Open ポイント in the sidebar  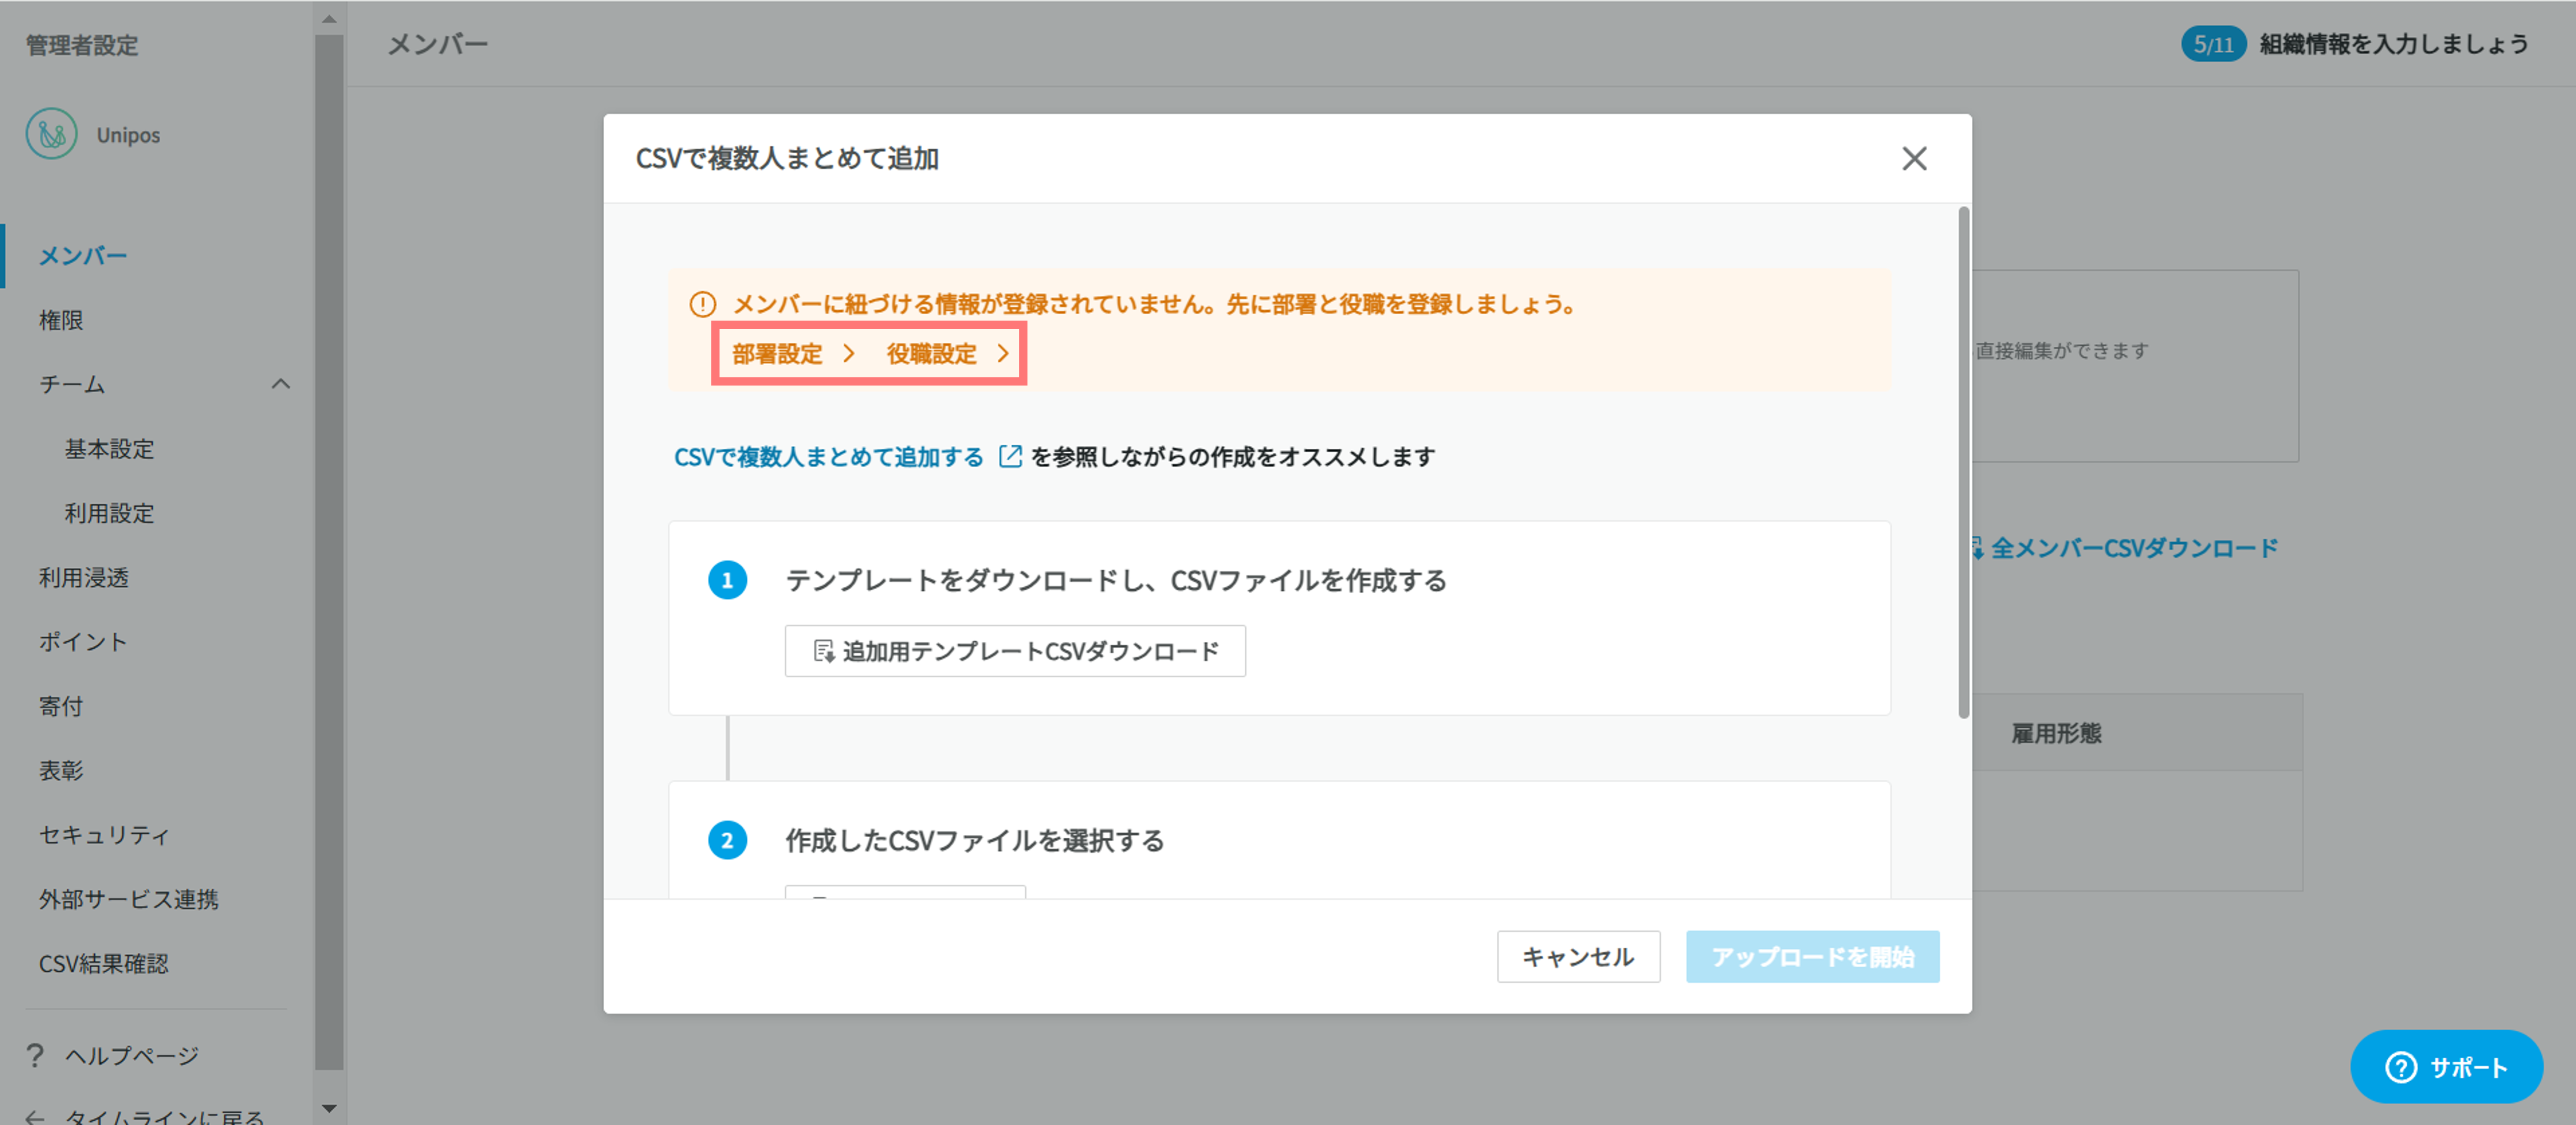point(83,641)
